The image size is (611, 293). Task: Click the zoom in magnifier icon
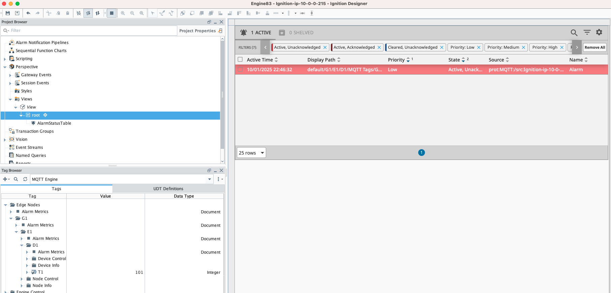coord(123,13)
